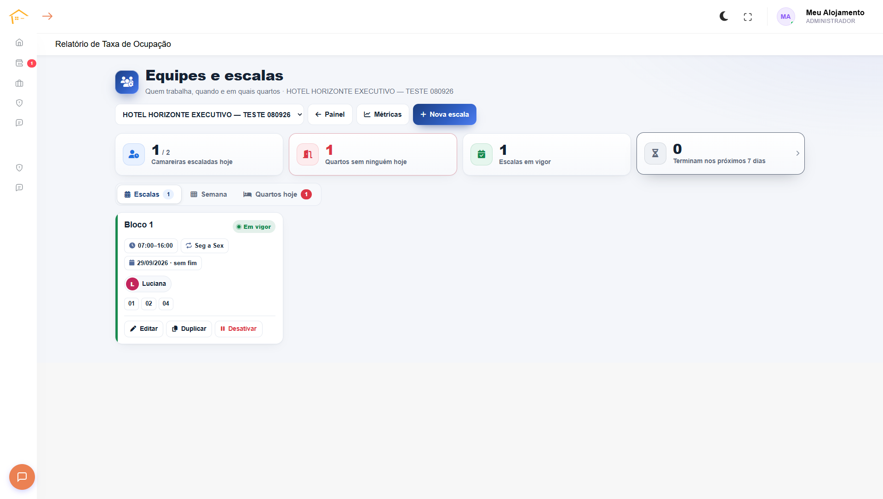The height and width of the screenshot is (499, 883).
Task: Click the green calendar icon on Escalas em vigor card
Action: [x=482, y=154]
